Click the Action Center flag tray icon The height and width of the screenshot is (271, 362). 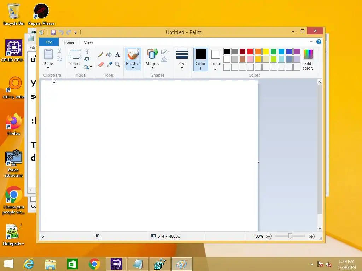coord(320,264)
